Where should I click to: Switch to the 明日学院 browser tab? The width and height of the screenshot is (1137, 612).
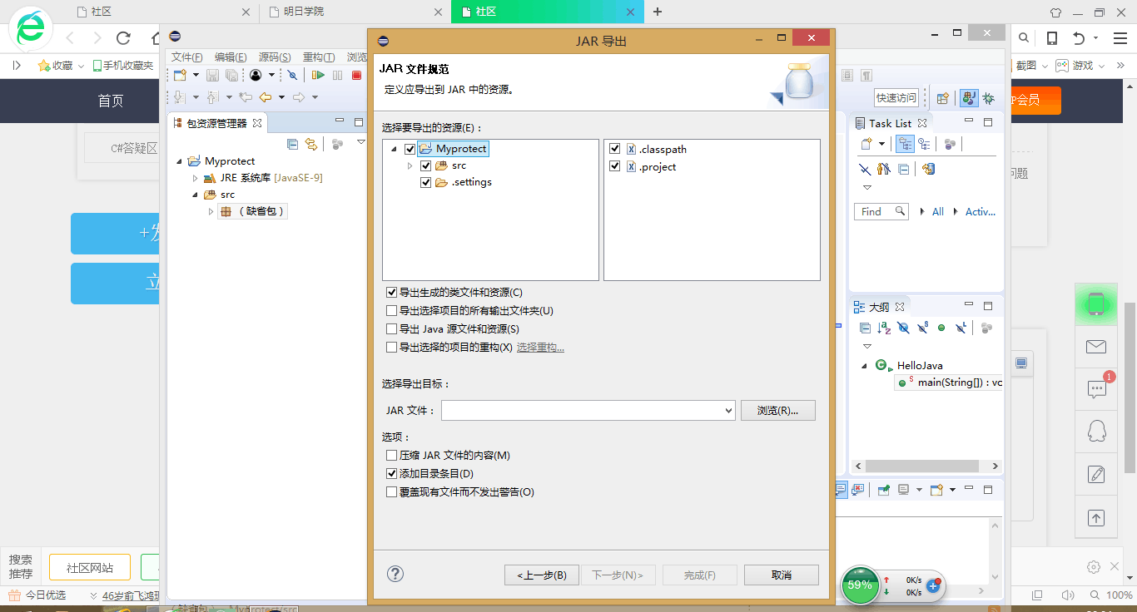click(x=355, y=12)
